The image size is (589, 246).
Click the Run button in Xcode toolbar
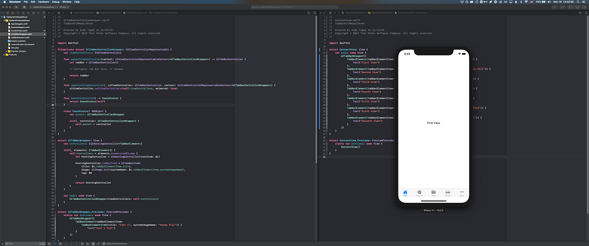click(16, 7)
